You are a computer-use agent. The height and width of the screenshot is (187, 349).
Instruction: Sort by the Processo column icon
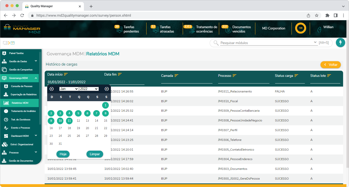(x=234, y=76)
